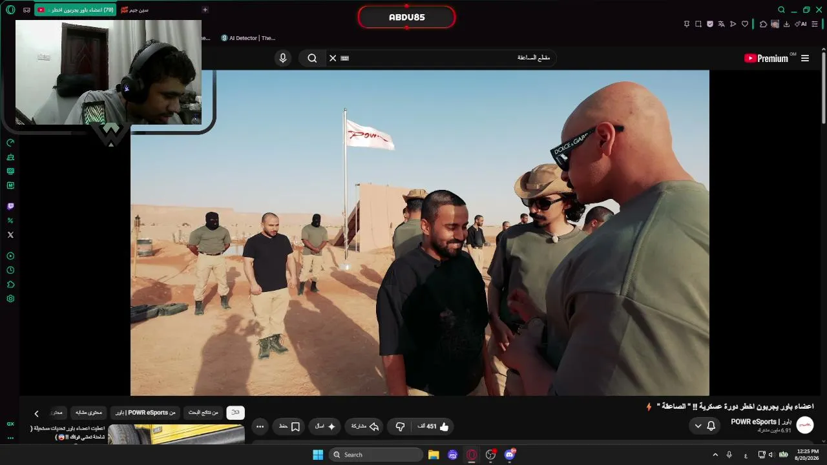Image resolution: width=827 pixels, height=465 pixels.
Task: Open Discord from the taskbar
Action: [510, 455]
